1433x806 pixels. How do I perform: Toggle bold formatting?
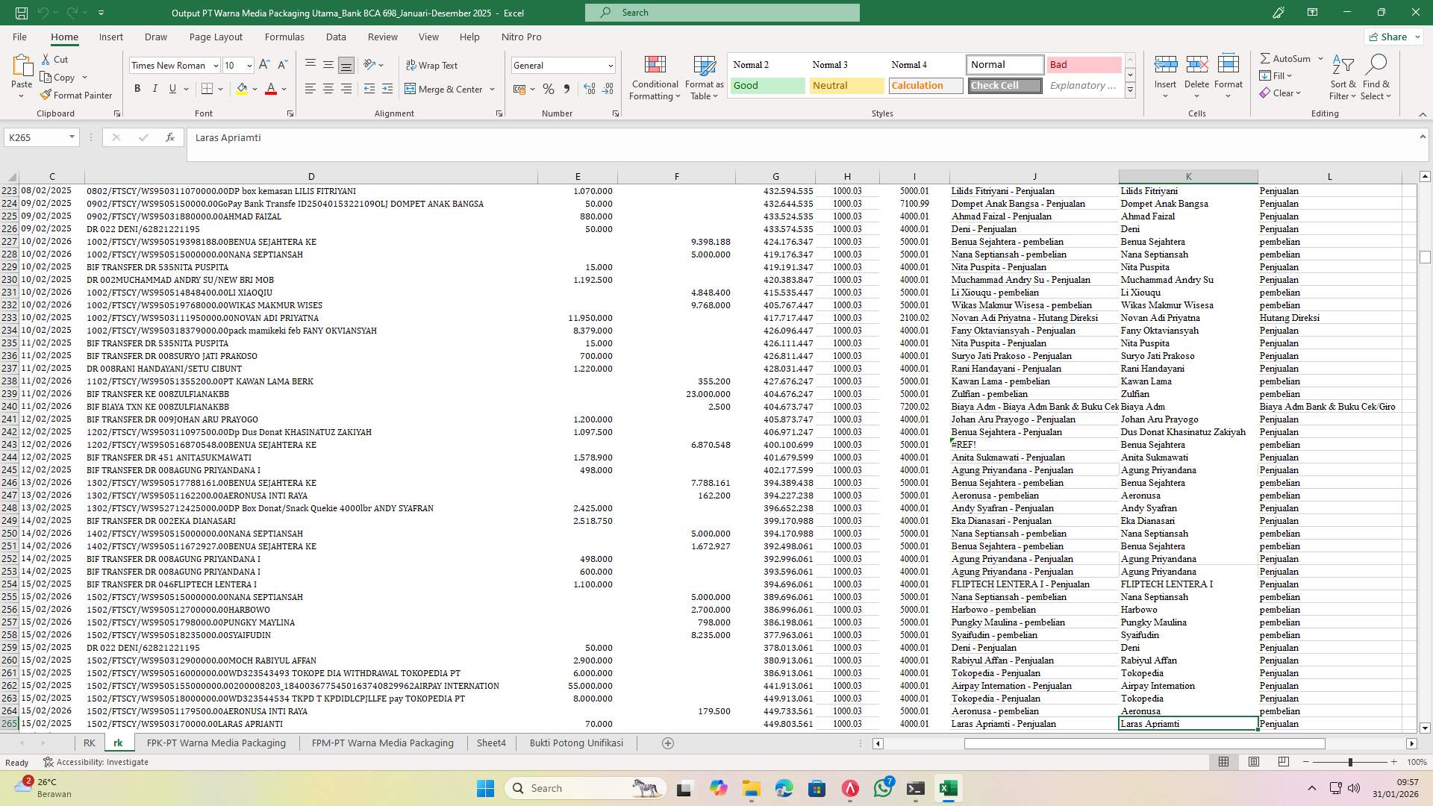point(137,88)
